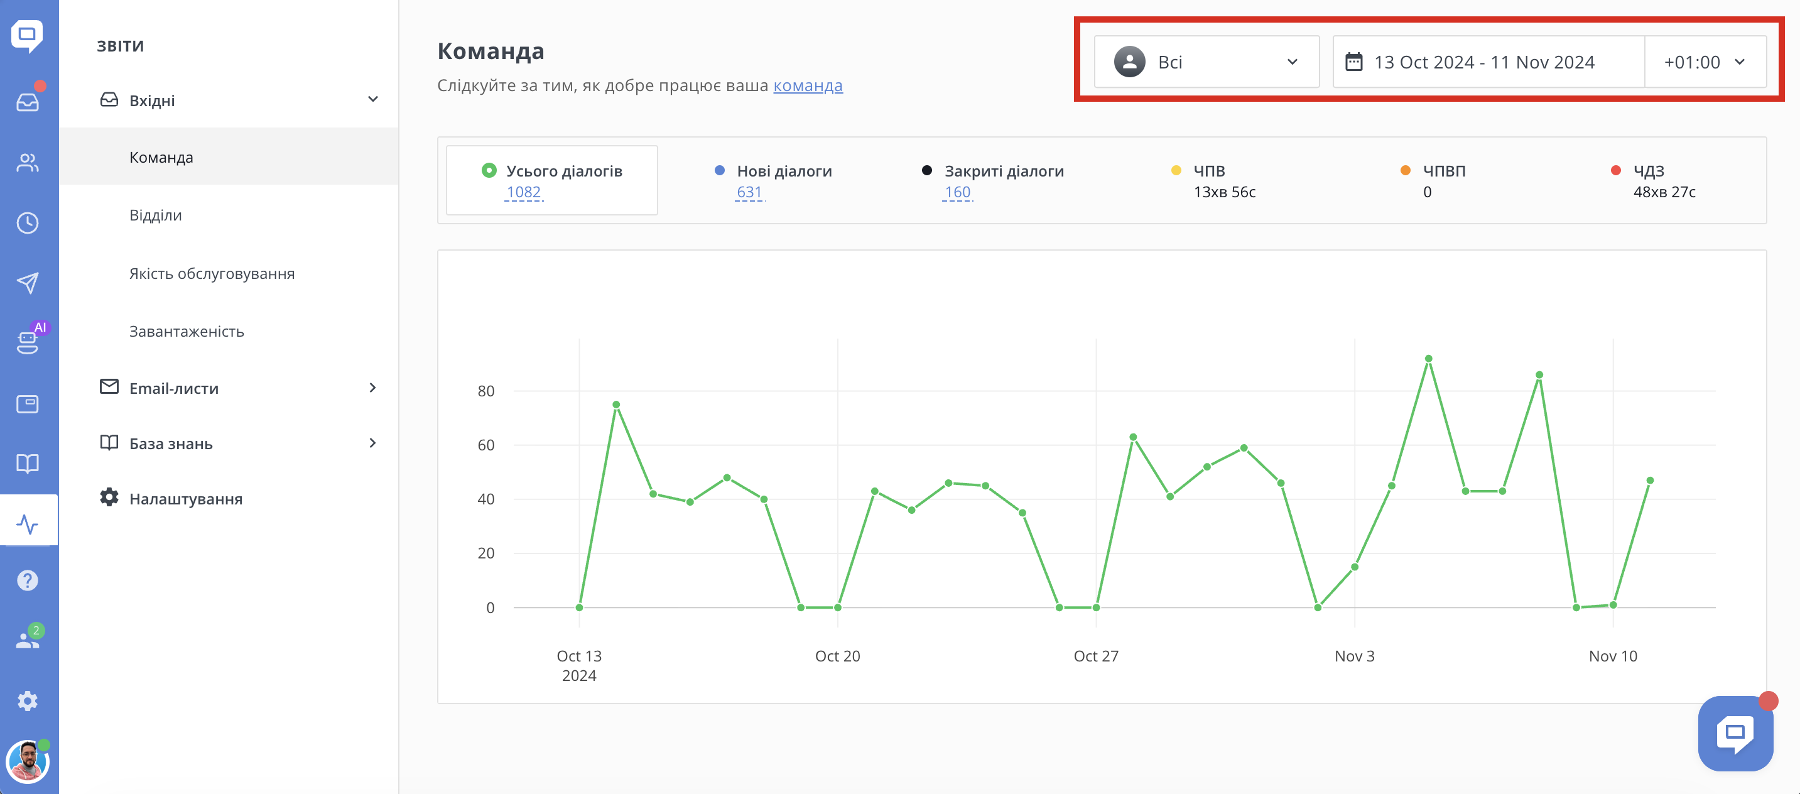
Task: Click the 13 Oct 2024 - 11 Nov 2024 date field
Action: click(1483, 62)
